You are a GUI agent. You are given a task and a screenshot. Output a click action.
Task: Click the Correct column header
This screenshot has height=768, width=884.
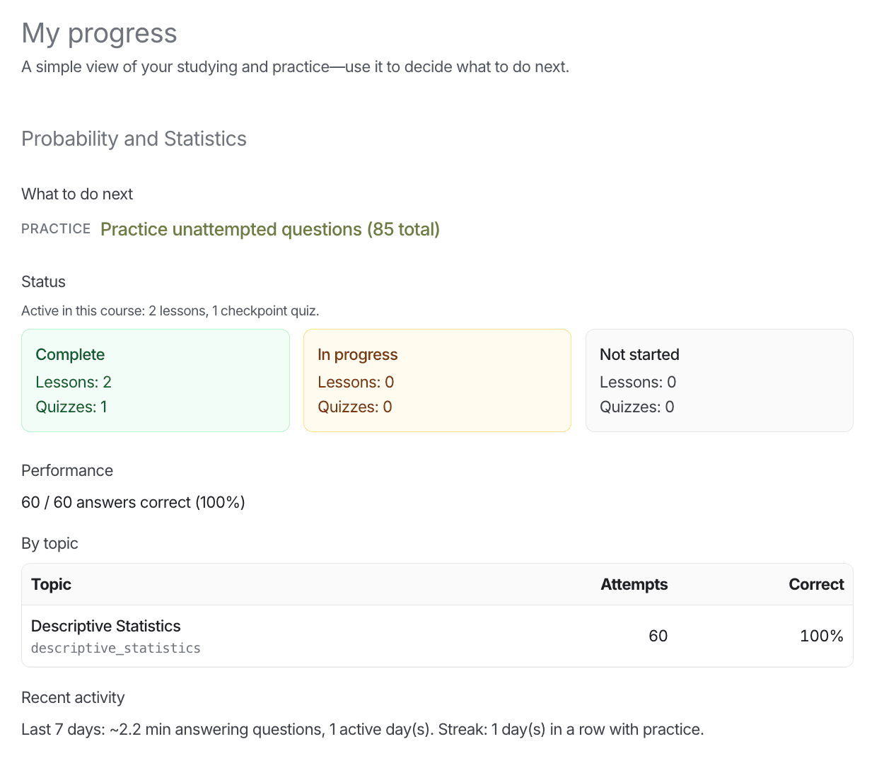816,584
